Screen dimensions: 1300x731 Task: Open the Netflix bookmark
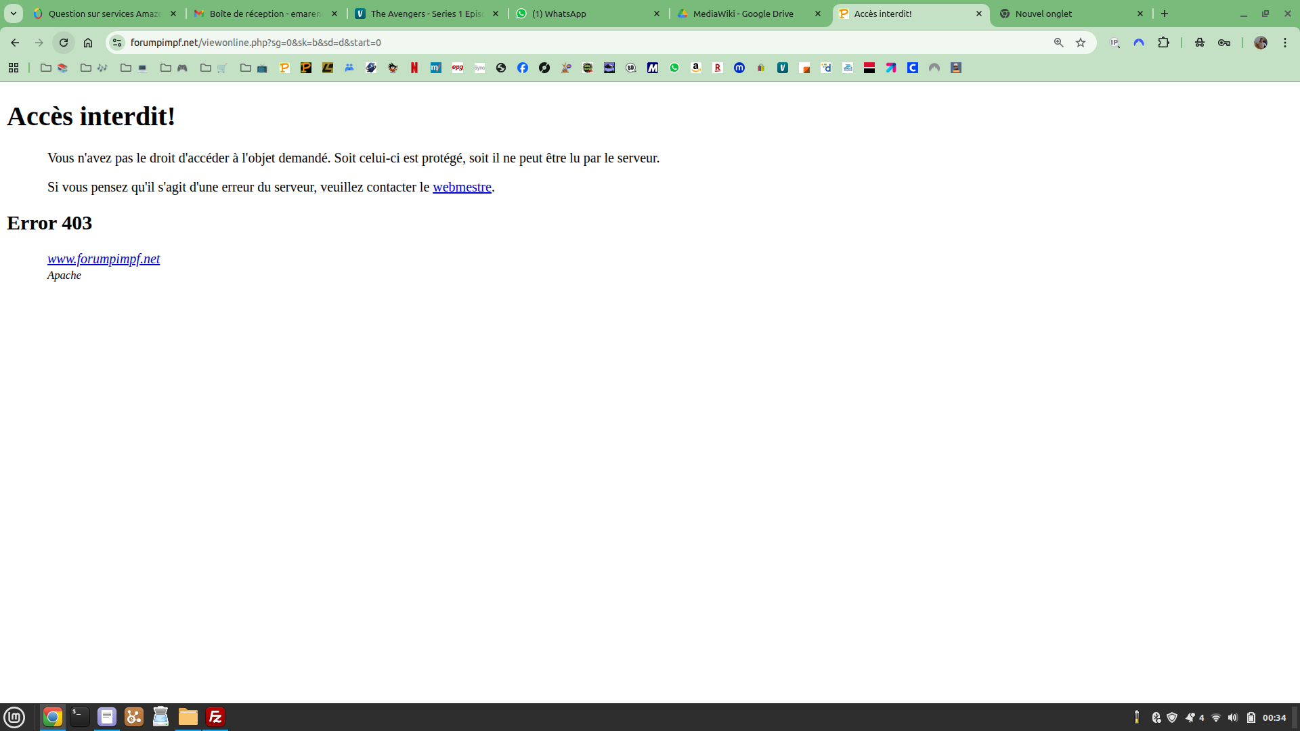pos(414,68)
